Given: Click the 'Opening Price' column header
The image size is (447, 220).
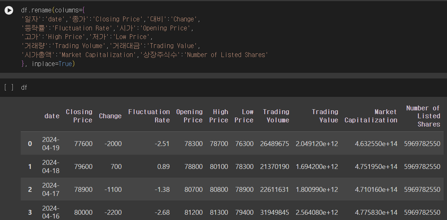Looking at the screenshot, I should pyautogui.click(x=189, y=116).
